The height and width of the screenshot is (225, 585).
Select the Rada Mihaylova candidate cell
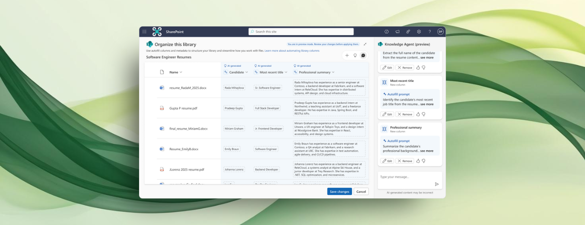pyautogui.click(x=234, y=88)
